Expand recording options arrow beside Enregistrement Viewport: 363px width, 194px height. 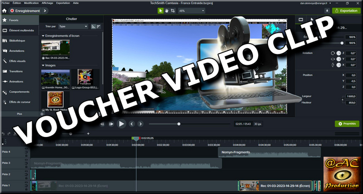point(45,11)
